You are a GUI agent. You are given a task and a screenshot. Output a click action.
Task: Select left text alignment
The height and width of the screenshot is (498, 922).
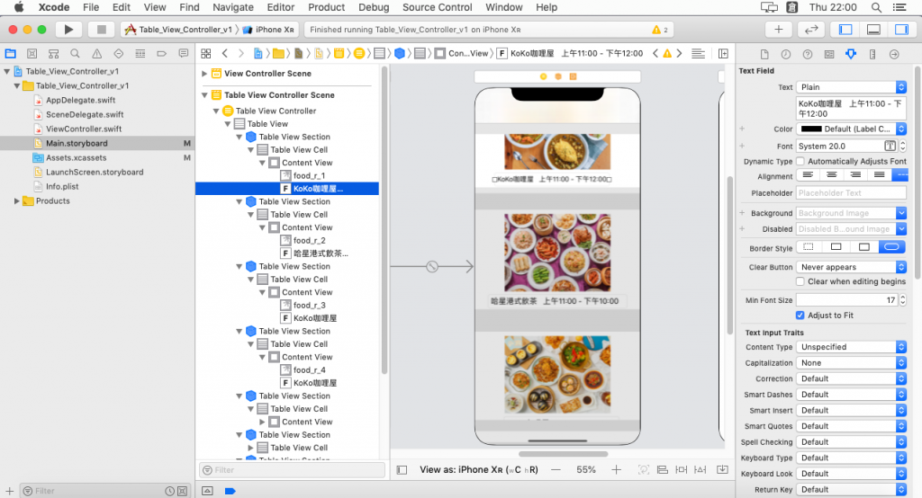808,175
